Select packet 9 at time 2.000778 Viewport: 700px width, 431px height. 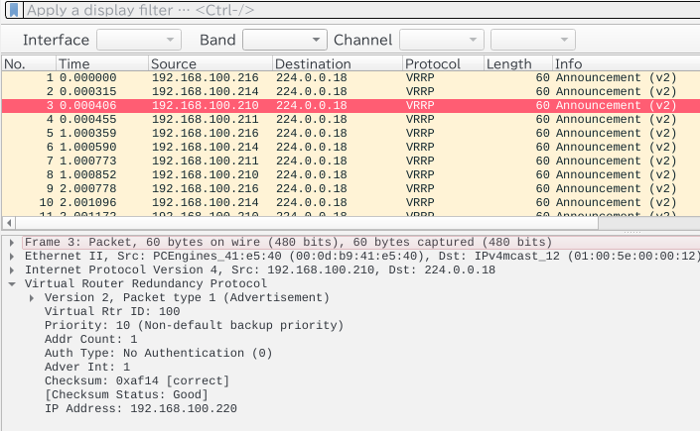[350, 188]
